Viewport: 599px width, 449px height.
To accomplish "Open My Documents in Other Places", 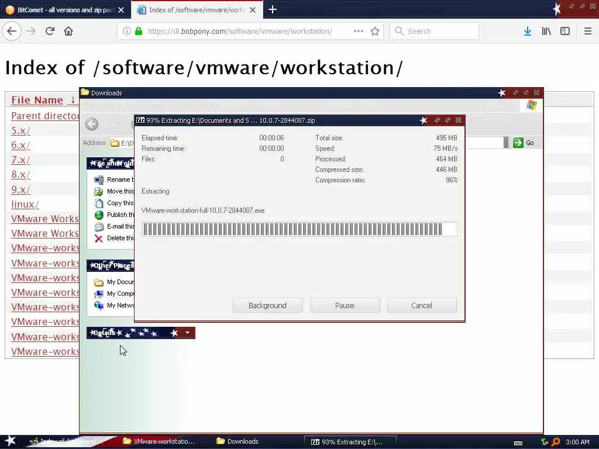I will 114,282.
